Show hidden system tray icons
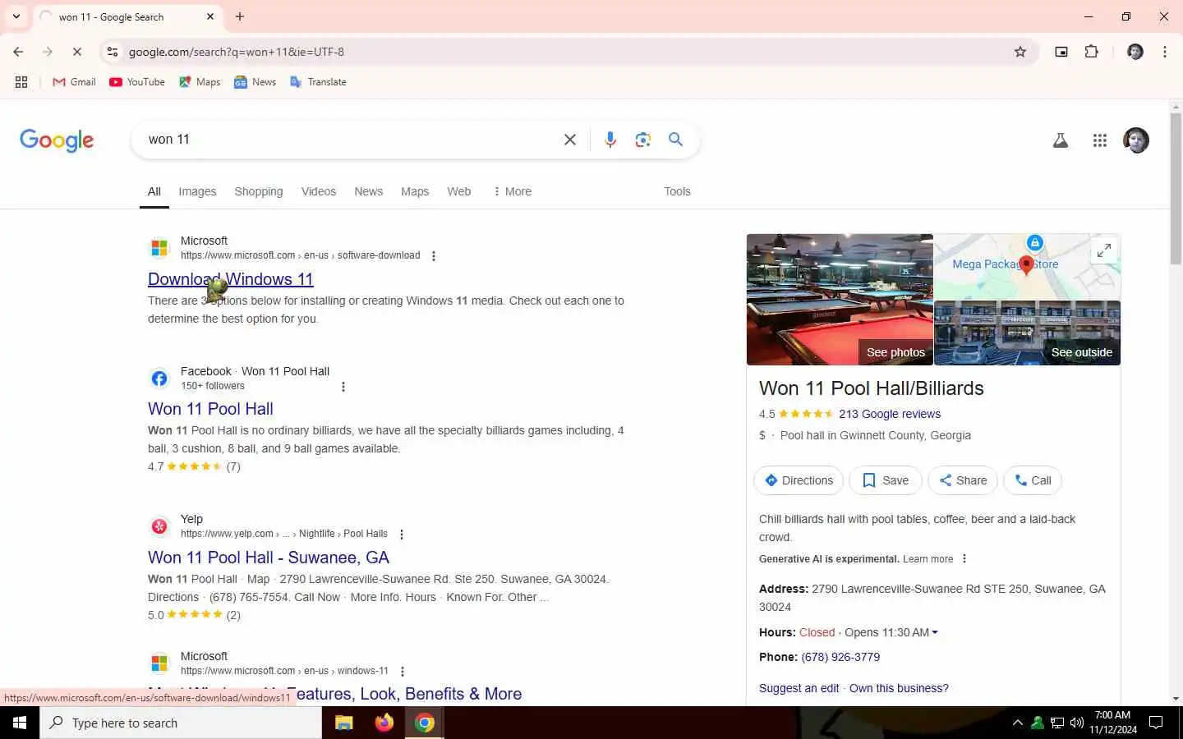Viewport: 1183px width, 739px height. point(1017,723)
